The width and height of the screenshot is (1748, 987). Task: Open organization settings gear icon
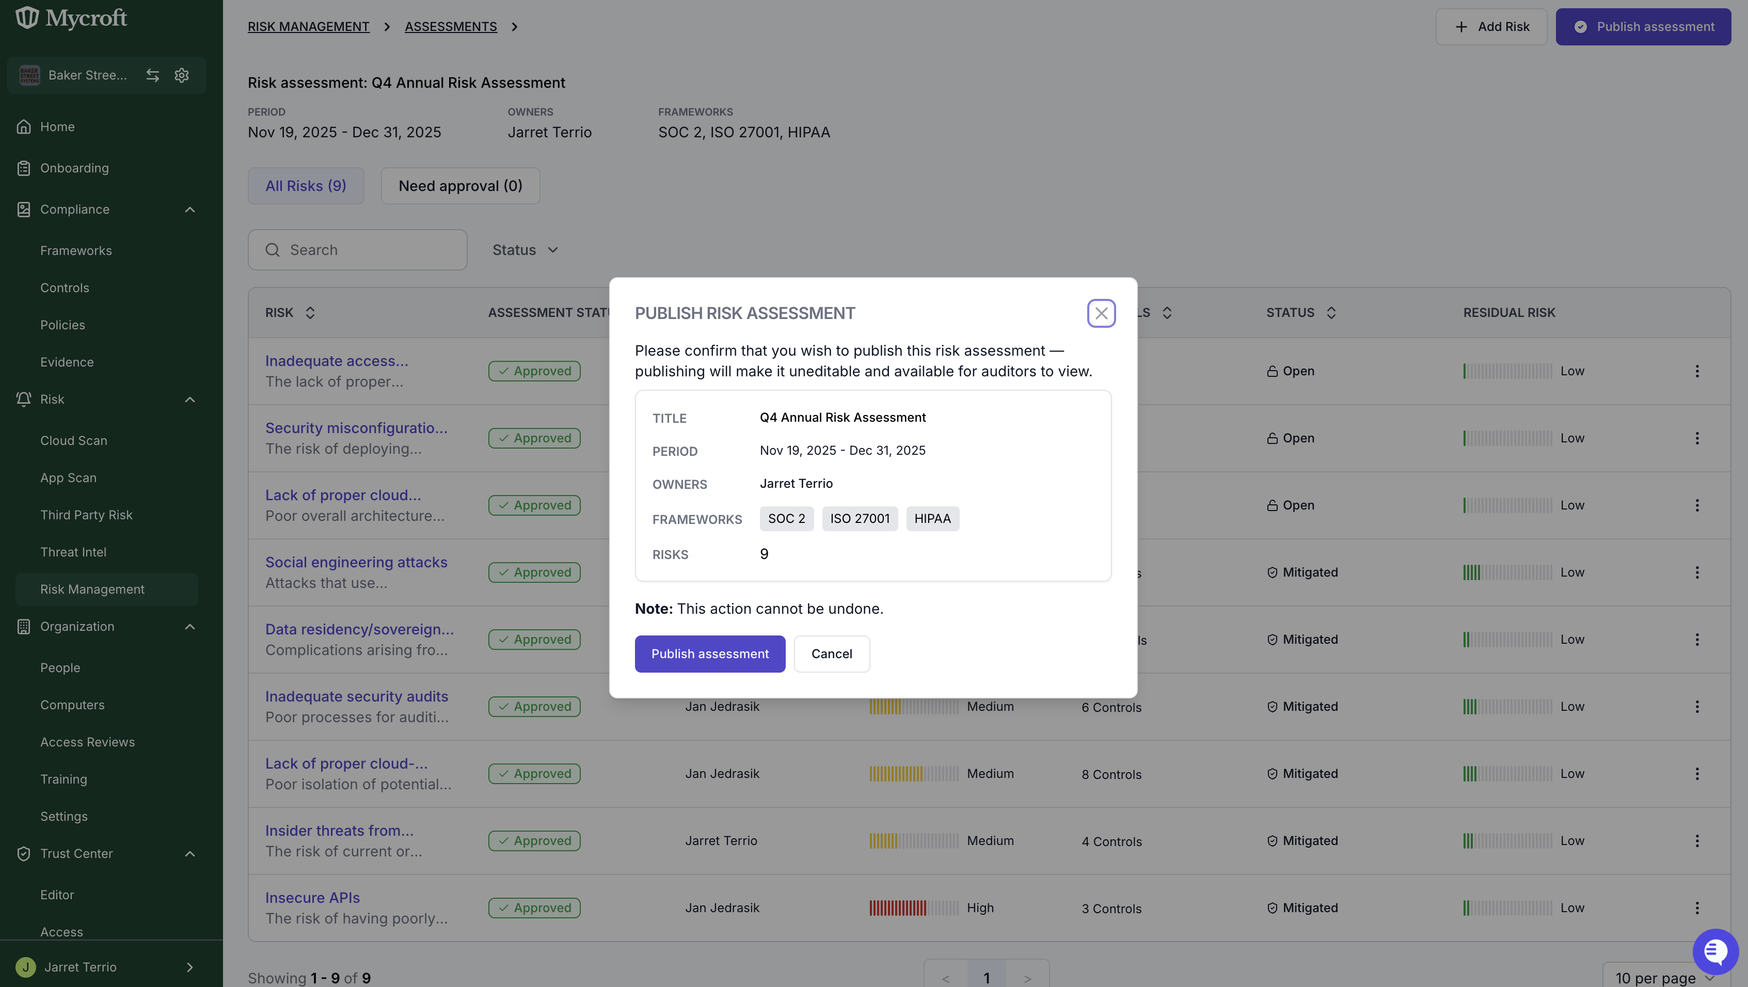click(181, 75)
